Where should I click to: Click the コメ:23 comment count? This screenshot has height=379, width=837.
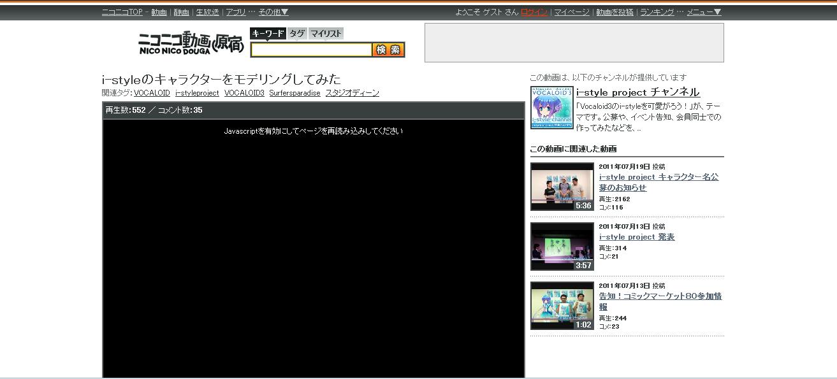[609, 327]
